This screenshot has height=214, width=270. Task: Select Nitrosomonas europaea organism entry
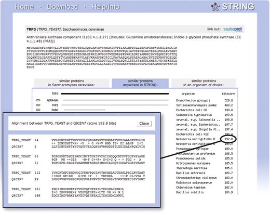[x=193, y=163]
